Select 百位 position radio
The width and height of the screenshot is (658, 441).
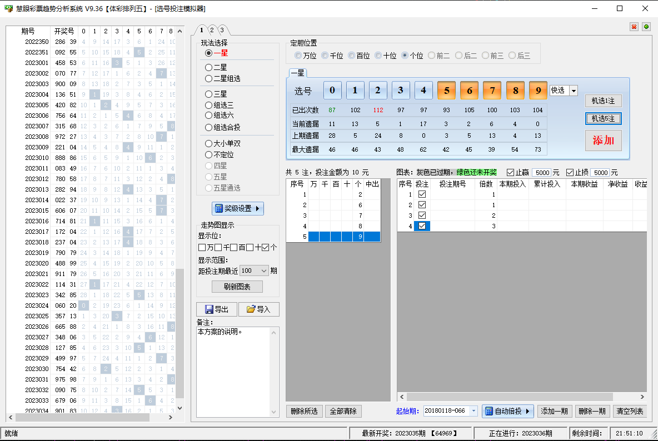(359, 56)
